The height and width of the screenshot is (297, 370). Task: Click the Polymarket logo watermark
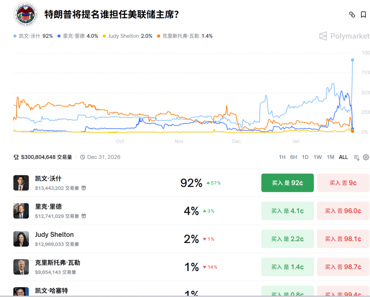point(344,36)
